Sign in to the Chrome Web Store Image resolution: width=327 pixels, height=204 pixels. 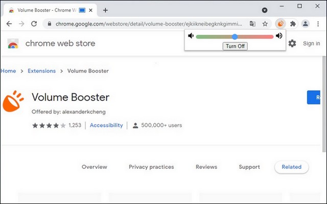pyautogui.click(x=311, y=43)
